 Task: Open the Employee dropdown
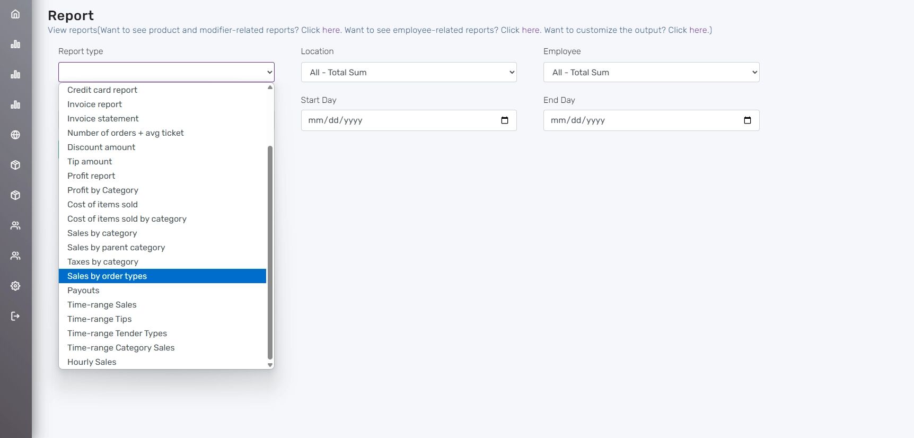coord(651,72)
